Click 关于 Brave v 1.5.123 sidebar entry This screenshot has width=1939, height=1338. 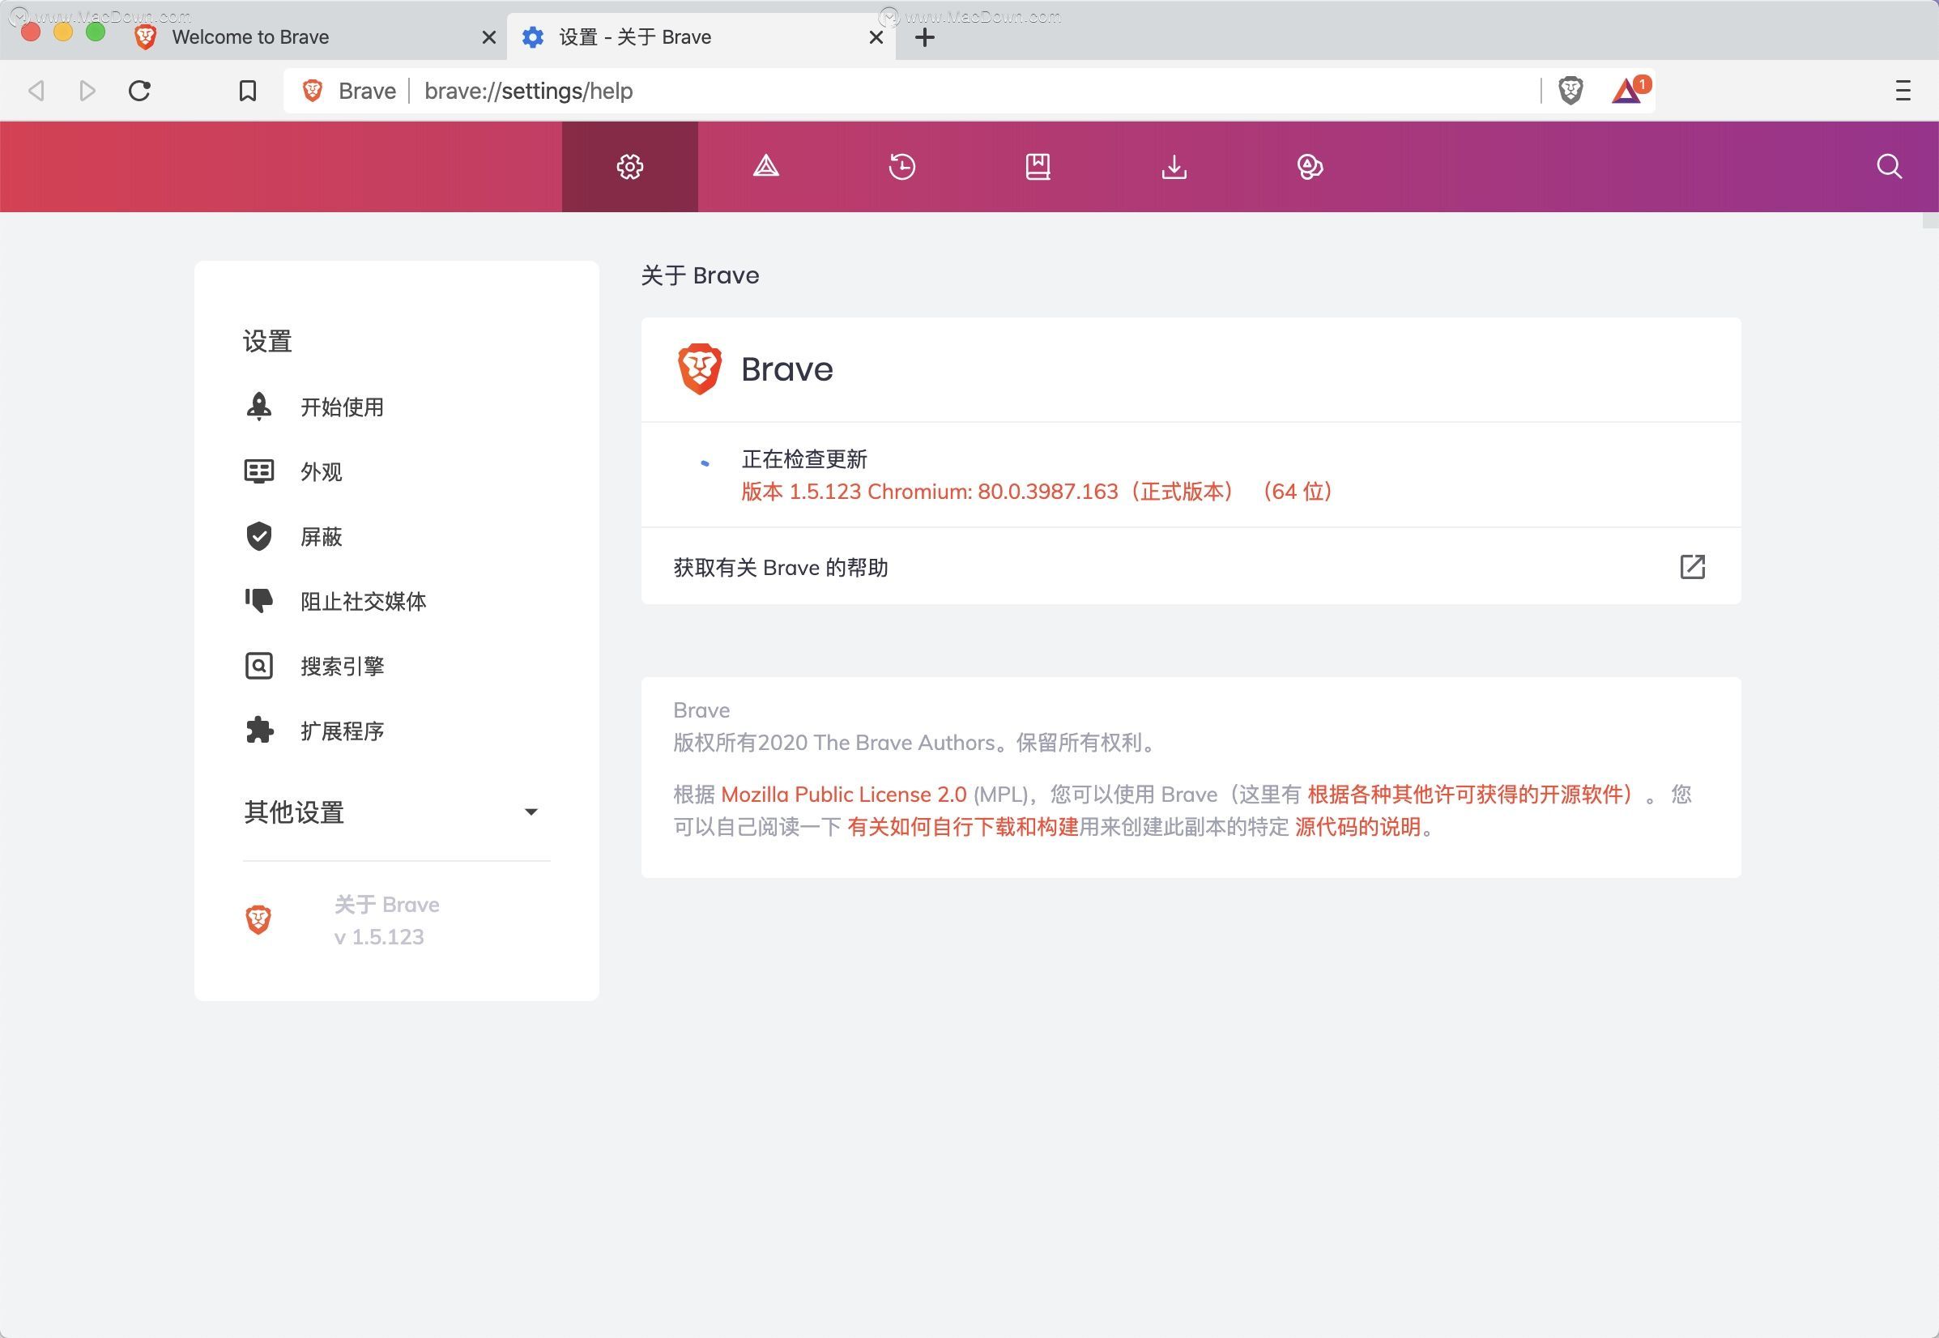[x=386, y=921]
